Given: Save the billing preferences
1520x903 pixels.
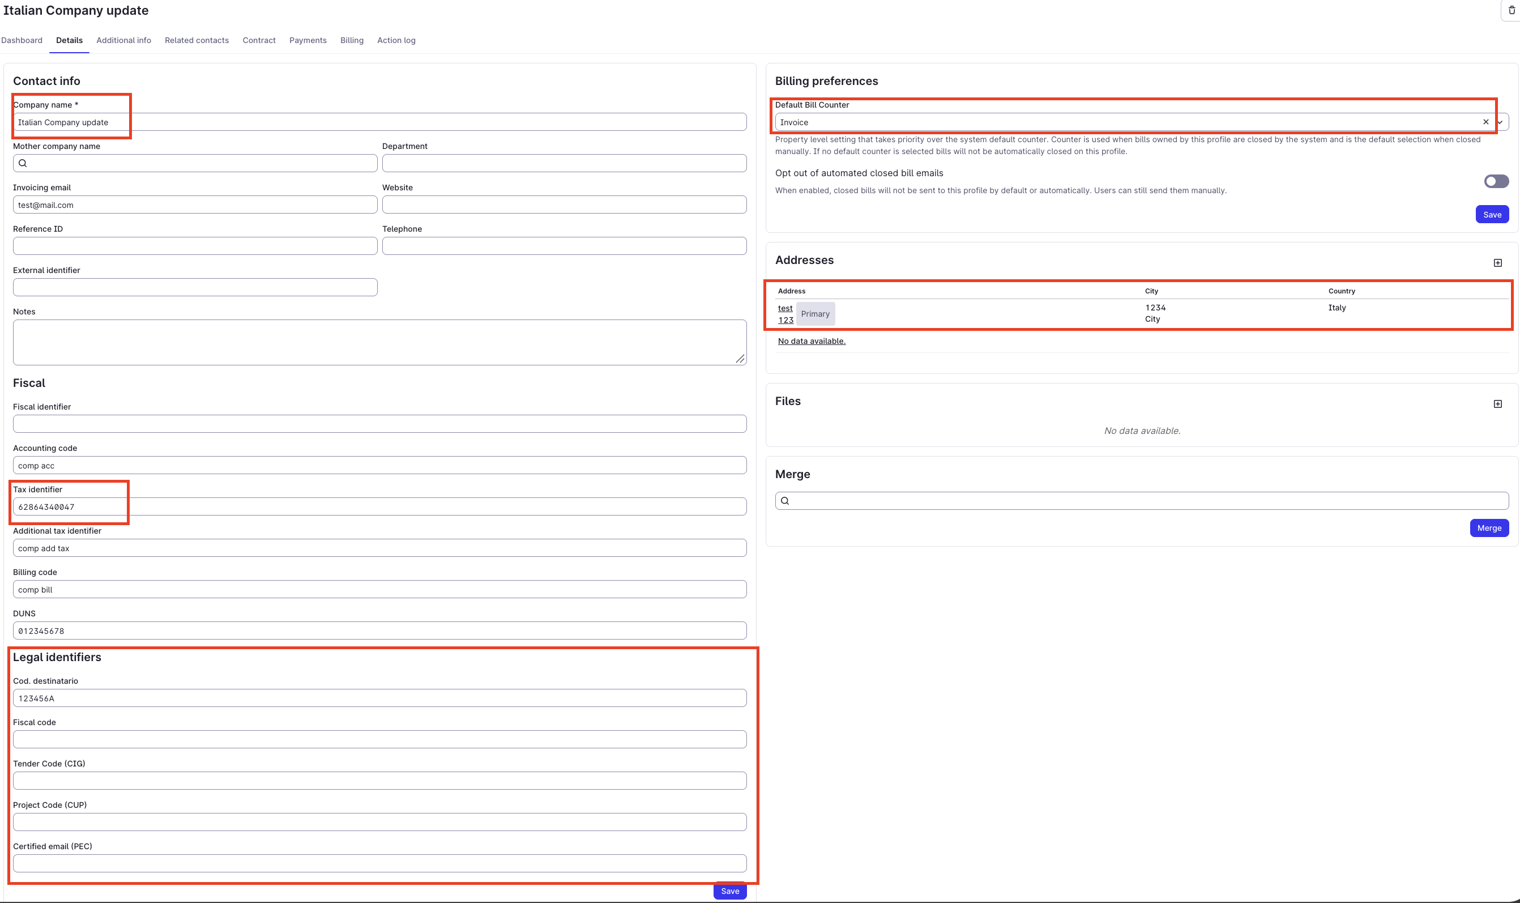Looking at the screenshot, I should click(x=1492, y=214).
